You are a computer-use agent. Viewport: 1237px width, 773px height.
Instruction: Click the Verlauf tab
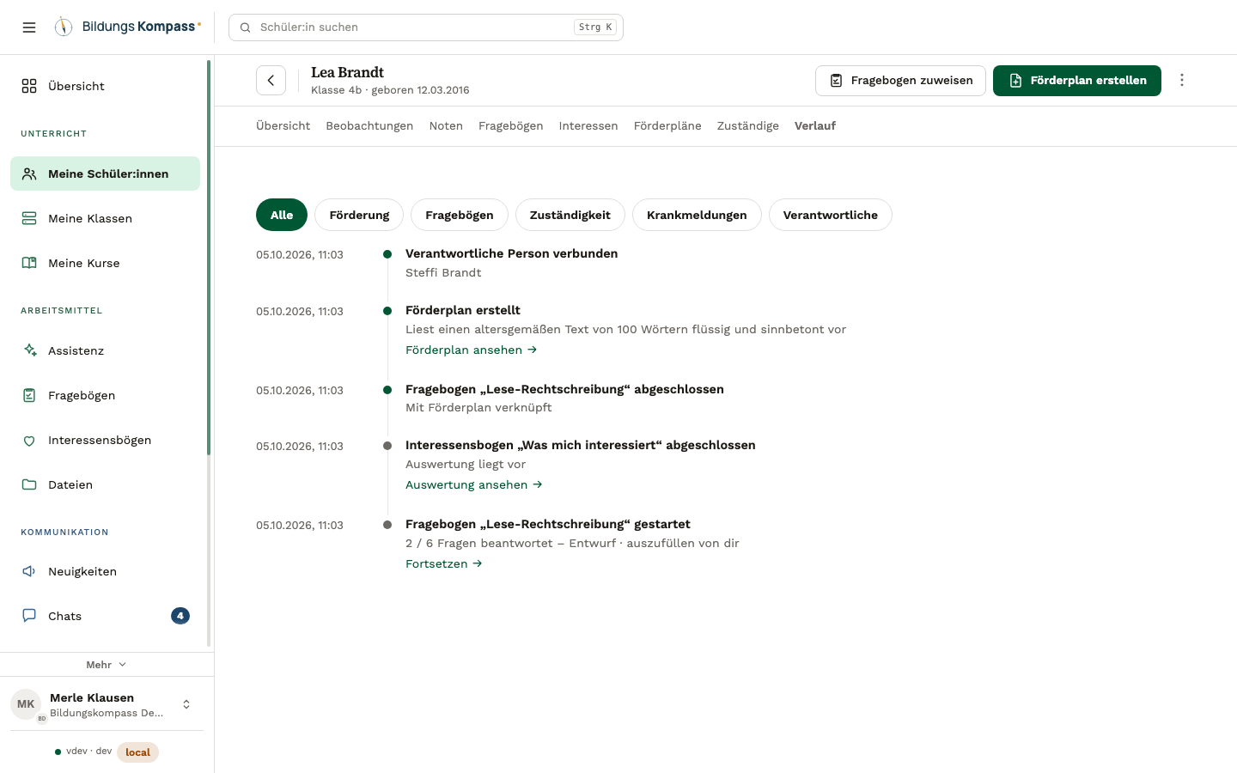point(815,126)
